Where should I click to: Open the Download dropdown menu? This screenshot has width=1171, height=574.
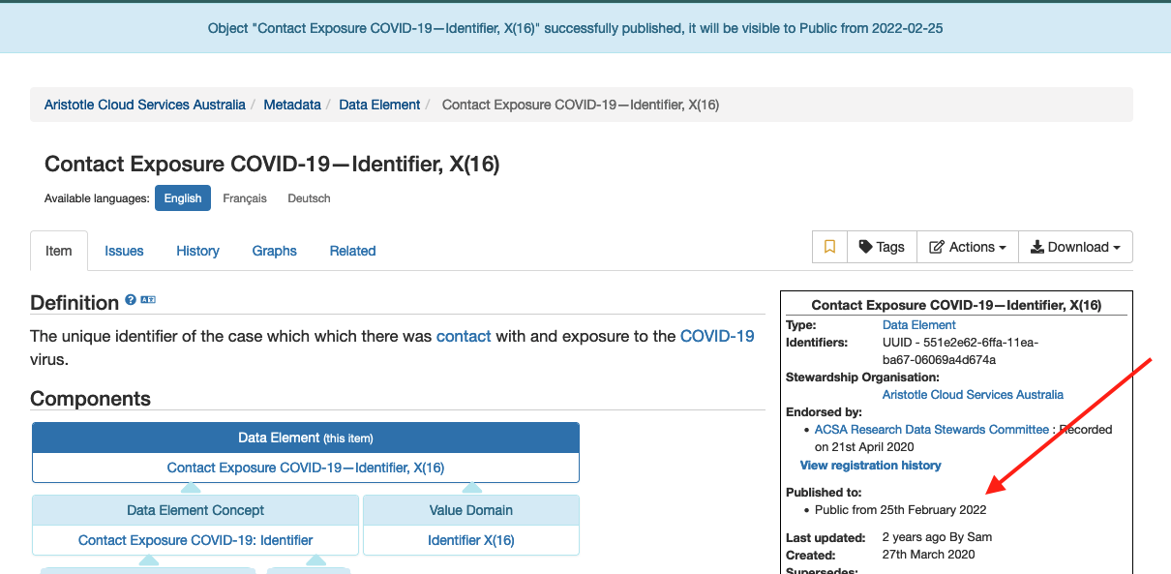click(1075, 247)
